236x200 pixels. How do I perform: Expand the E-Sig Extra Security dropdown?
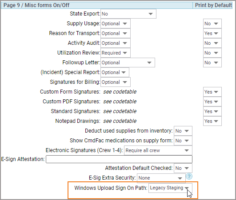(x=161, y=178)
